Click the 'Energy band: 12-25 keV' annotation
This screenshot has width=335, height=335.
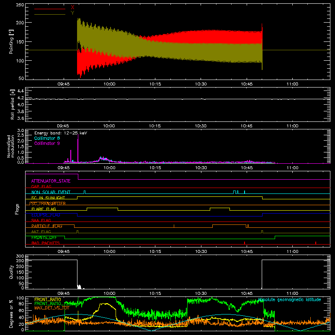click(61, 133)
